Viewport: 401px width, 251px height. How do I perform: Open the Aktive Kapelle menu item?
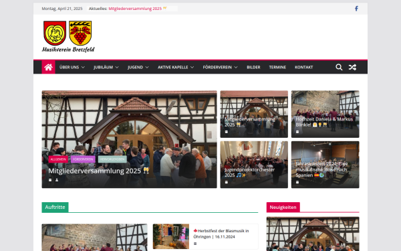(173, 67)
